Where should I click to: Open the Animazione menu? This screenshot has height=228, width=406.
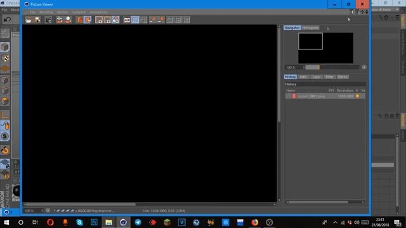tap(98, 12)
